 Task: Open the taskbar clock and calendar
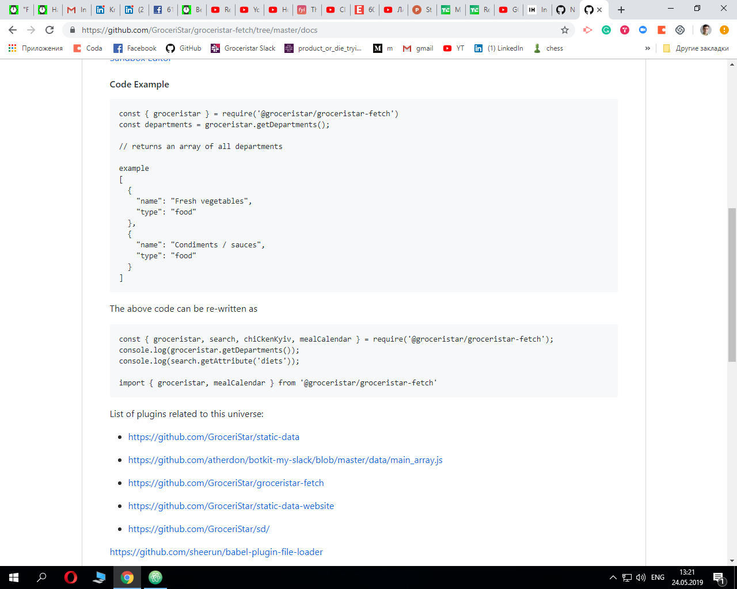[x=687, y=577]
